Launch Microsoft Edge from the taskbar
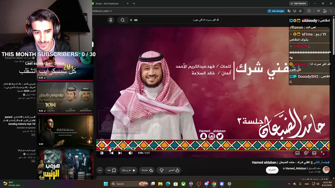 point(168,184)
